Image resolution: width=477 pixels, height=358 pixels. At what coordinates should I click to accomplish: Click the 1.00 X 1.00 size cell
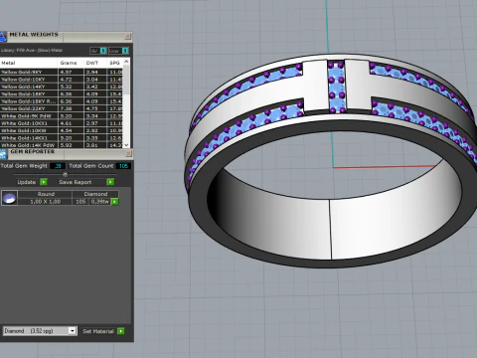click(45, 202)
